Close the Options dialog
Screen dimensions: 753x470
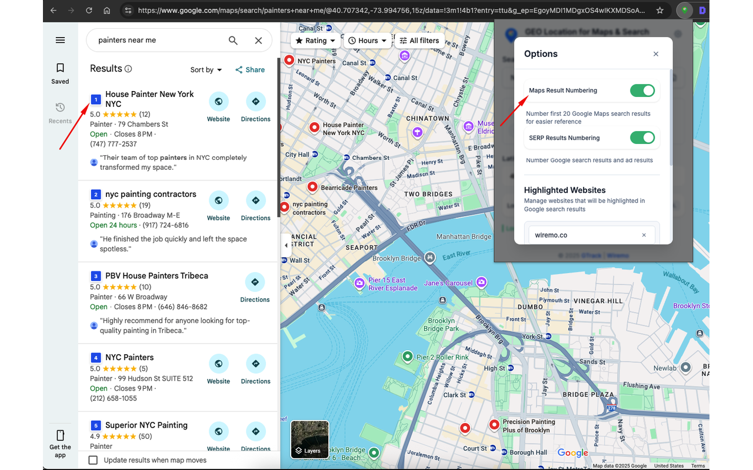[656, 54]
